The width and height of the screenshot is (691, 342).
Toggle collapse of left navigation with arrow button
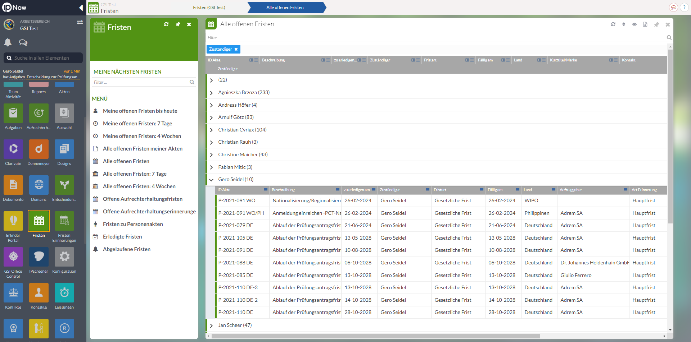(81, 8)
